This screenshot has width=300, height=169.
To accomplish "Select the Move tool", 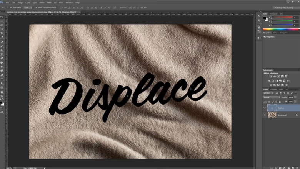I will [2, 17].
